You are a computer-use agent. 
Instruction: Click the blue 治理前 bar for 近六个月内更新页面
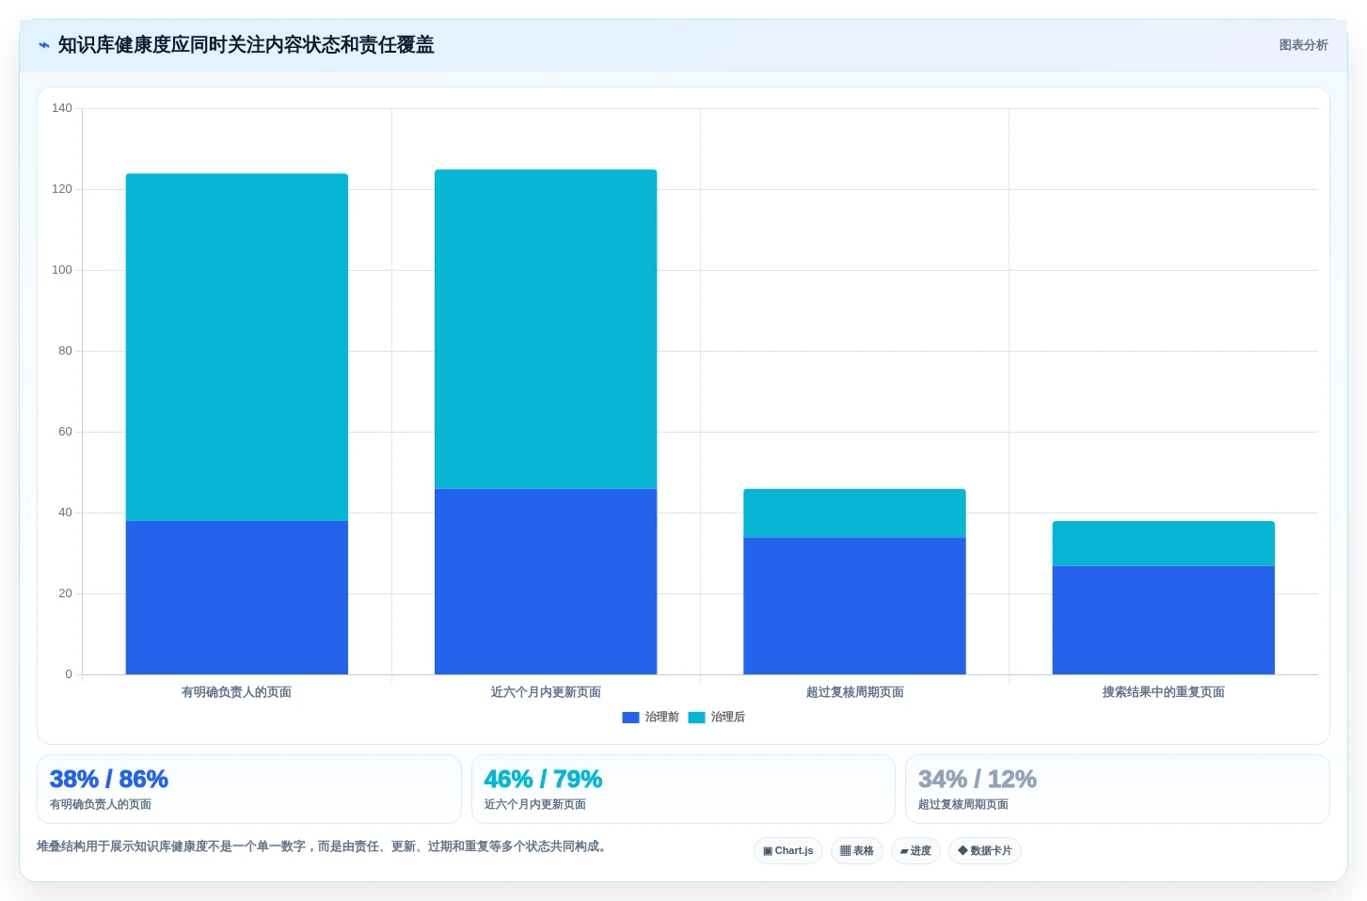point(546,581)
